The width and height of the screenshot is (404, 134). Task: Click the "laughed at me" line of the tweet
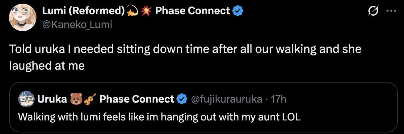[47, 66]
